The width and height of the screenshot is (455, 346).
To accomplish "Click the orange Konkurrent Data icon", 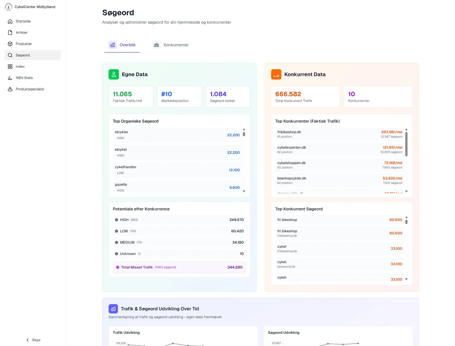I will click(x=276, y=74).
